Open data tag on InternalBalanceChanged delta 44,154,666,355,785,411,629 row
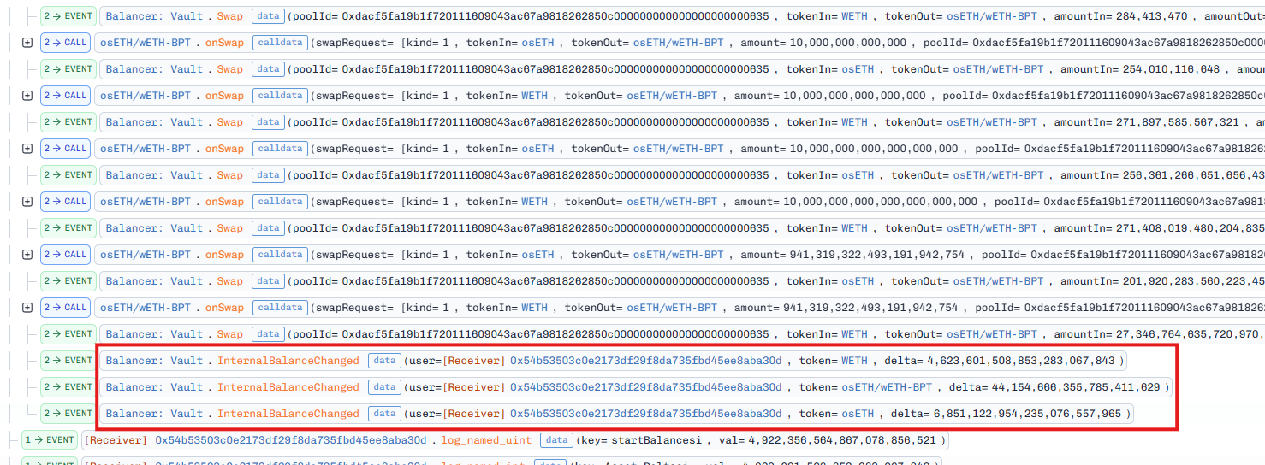Screen dimensions: 1265x465 pos(384,387)
